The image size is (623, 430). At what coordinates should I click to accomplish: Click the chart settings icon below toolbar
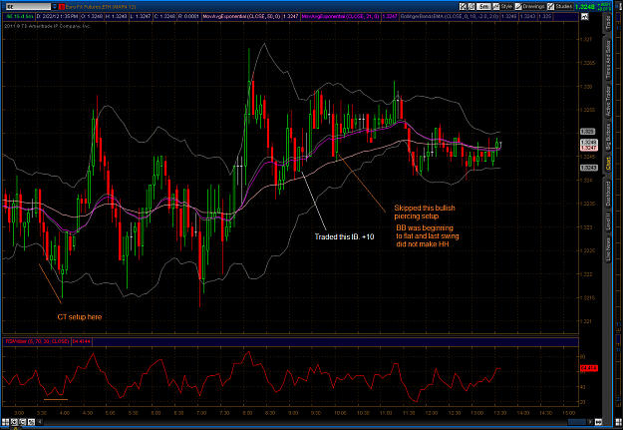584,17
